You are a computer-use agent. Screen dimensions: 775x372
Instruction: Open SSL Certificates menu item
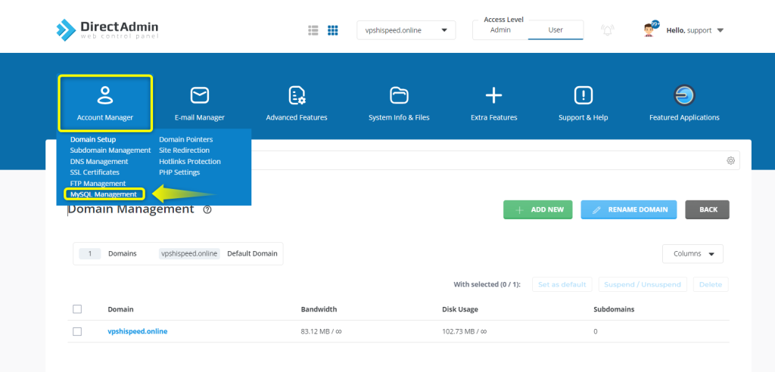[95, 172]
